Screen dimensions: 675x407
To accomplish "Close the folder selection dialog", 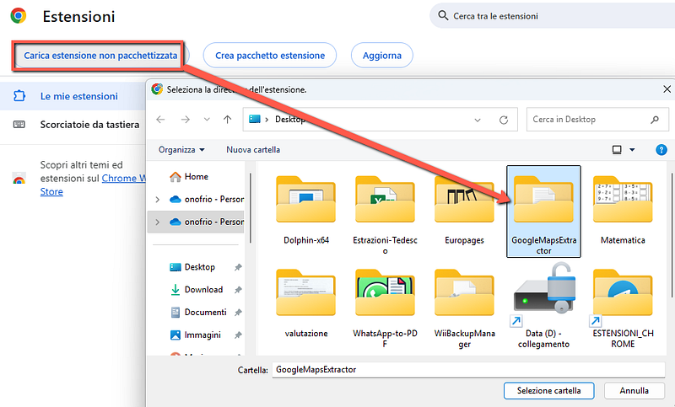I will (x=667, y=89).
